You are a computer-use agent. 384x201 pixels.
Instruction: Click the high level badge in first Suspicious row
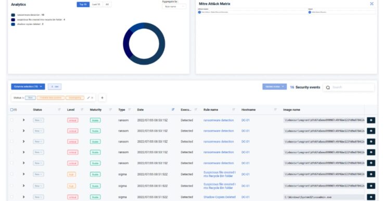(x=71, y=174)
